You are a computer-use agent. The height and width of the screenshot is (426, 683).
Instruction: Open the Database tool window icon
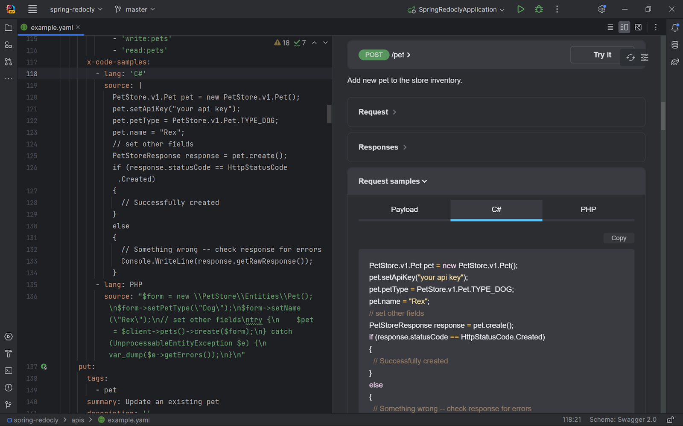click(674, 45)
